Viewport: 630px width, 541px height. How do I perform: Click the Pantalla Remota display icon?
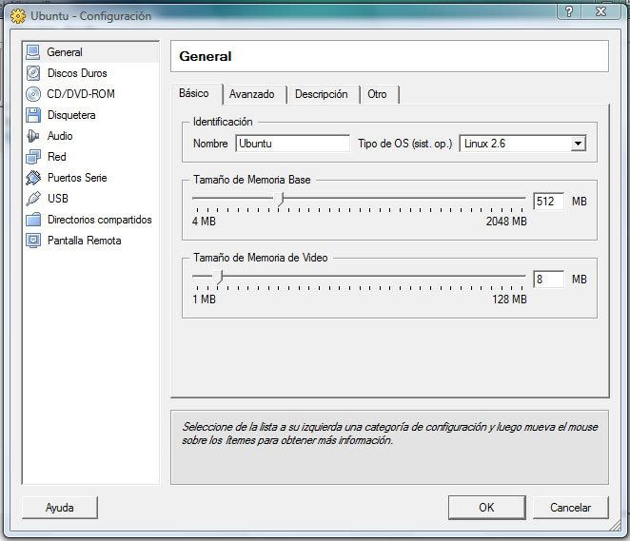click(33, 241)
